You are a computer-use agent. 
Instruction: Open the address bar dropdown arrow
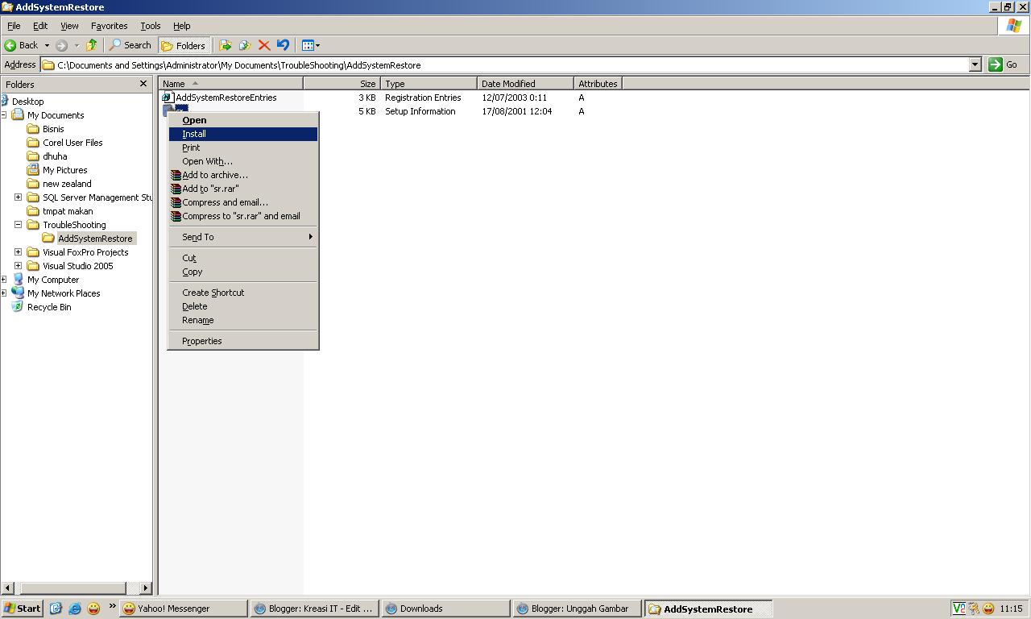coord(975,64)
